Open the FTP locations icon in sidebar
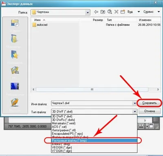 coord(15,70)
